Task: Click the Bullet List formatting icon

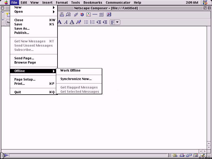Action: (86, 22)
